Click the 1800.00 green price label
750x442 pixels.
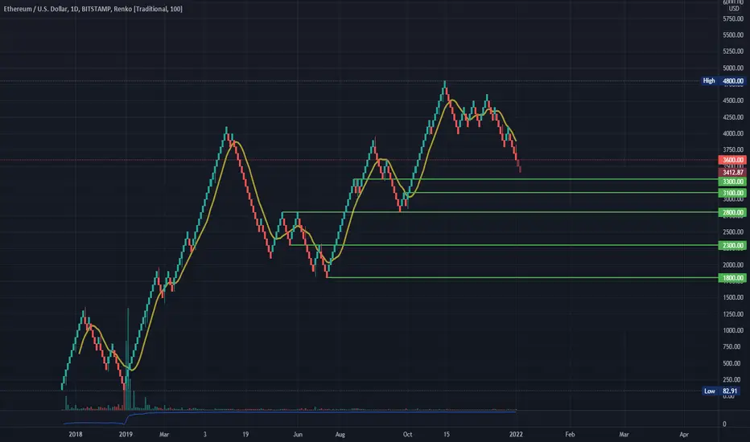point(732,277)
